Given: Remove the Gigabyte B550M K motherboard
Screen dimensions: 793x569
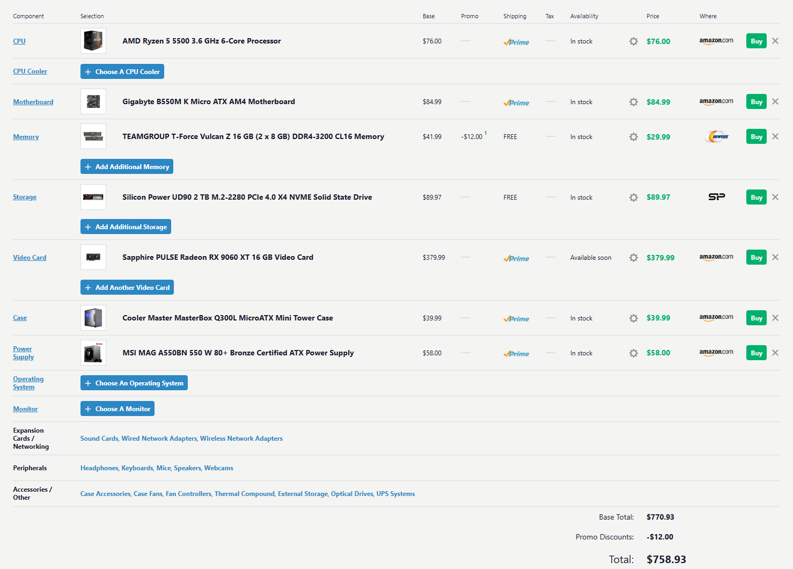Looking at the screenshot, I should pyautogui.click(x=775, y=101).
